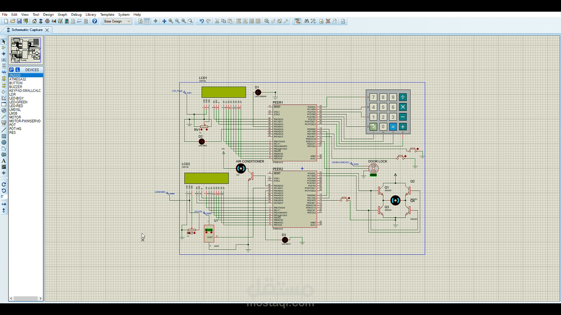
Task: Save the project with floppy icon
Action: coord(19,21)
